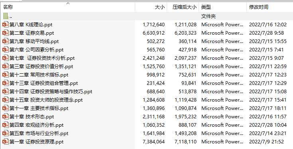Screen dimensions: 293x149
Task: Click the parent folder icon next to ..
Action: point(6,16)
